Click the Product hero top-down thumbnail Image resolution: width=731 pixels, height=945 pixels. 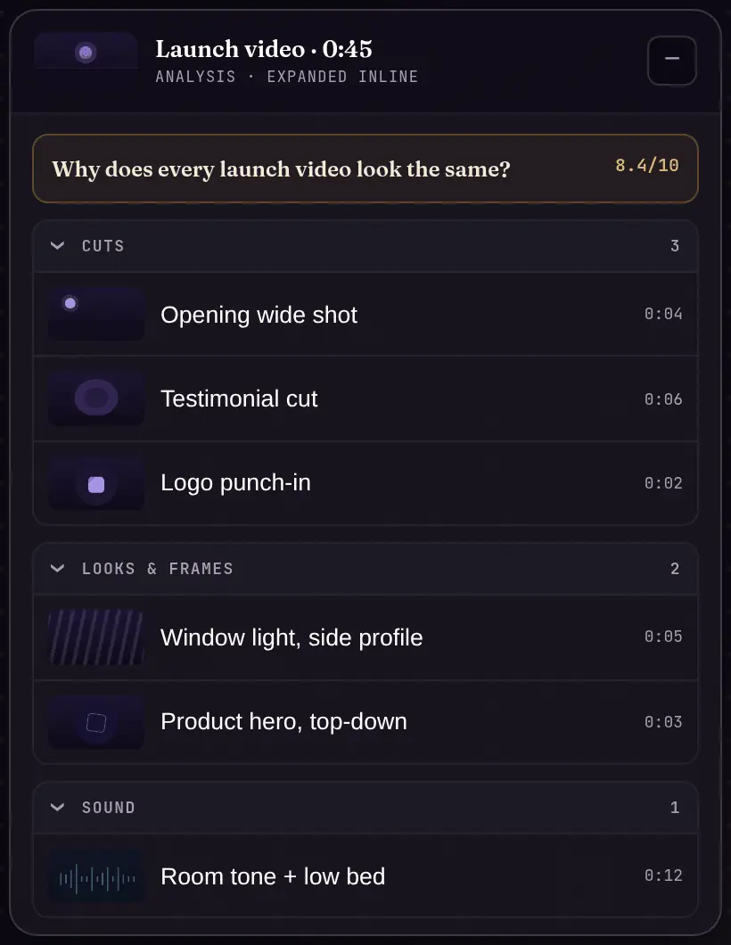[96, 722]
